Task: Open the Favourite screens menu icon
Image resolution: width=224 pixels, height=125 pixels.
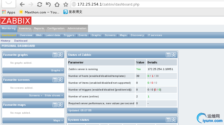Action: [55, 80]
